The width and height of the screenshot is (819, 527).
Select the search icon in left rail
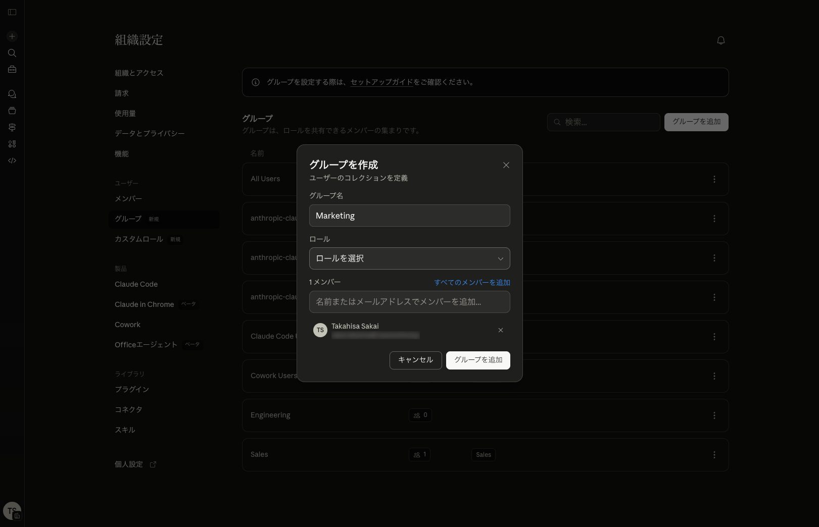click(x=12, y=53)
